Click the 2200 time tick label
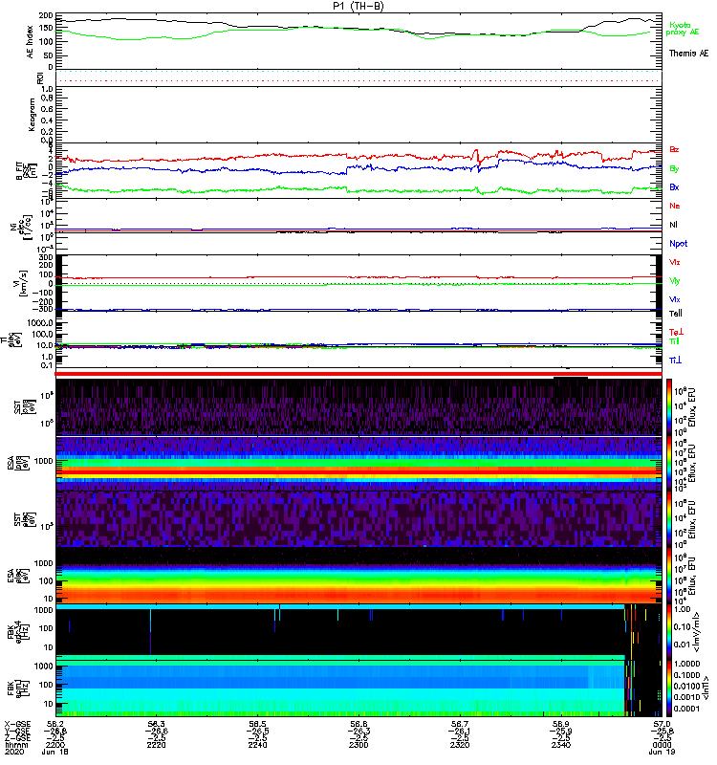 click(x=55, y=745)
